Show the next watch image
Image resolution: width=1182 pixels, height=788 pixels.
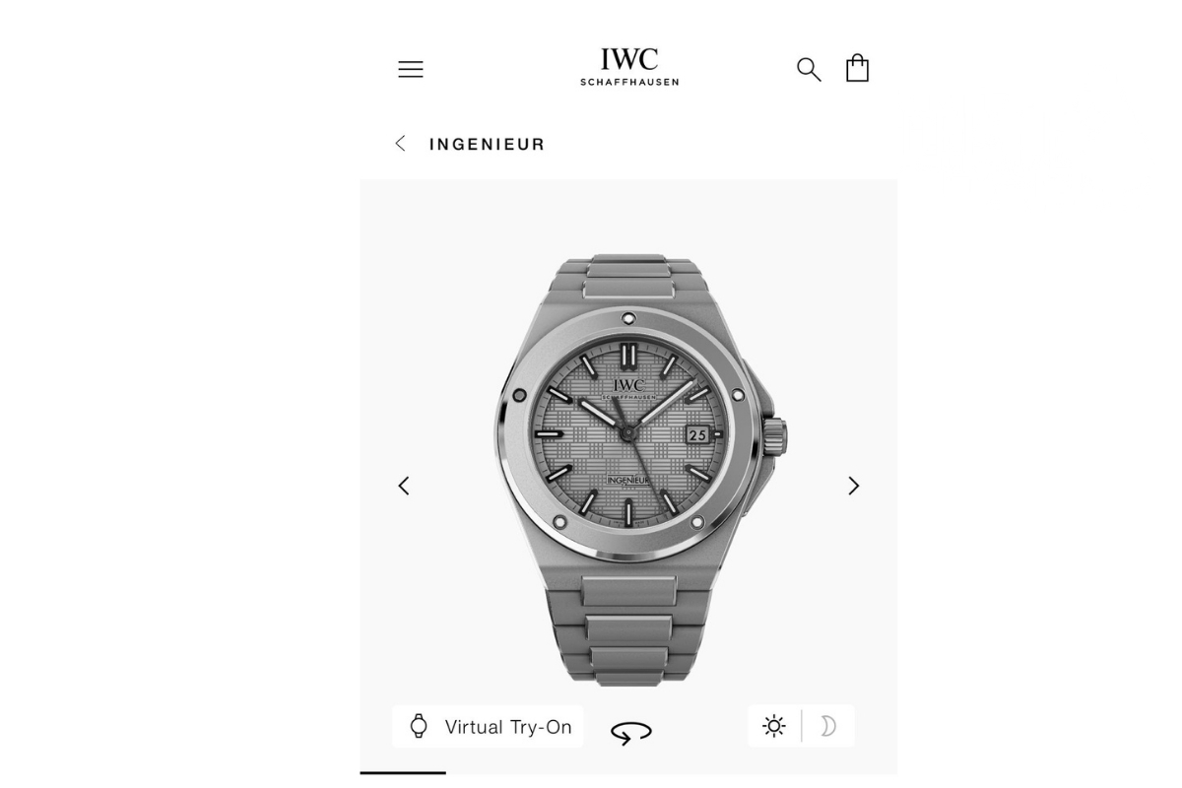point(854,486)
